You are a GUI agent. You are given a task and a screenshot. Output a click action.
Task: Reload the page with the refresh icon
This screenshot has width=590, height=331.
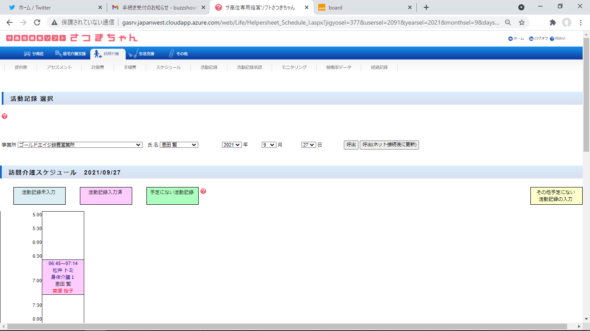tap(37, 22)
